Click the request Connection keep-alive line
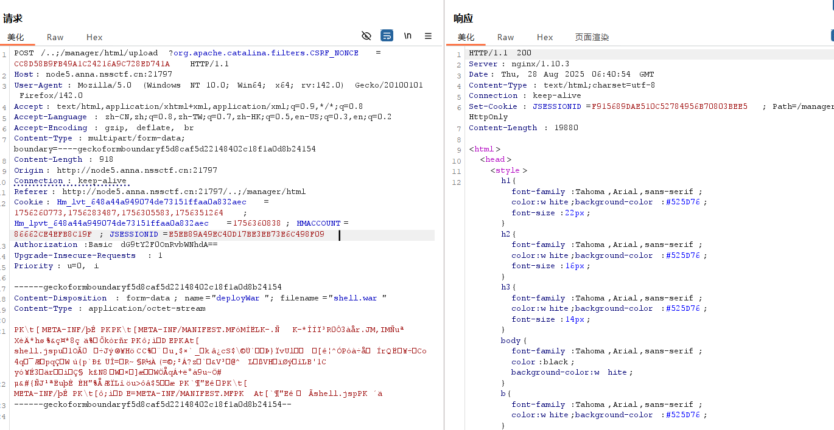The height and width of the screenshot is (430, 834). [70, 181]
